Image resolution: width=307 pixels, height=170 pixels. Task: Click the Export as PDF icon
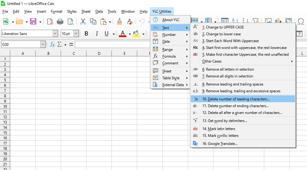click(x=50, y=21)
